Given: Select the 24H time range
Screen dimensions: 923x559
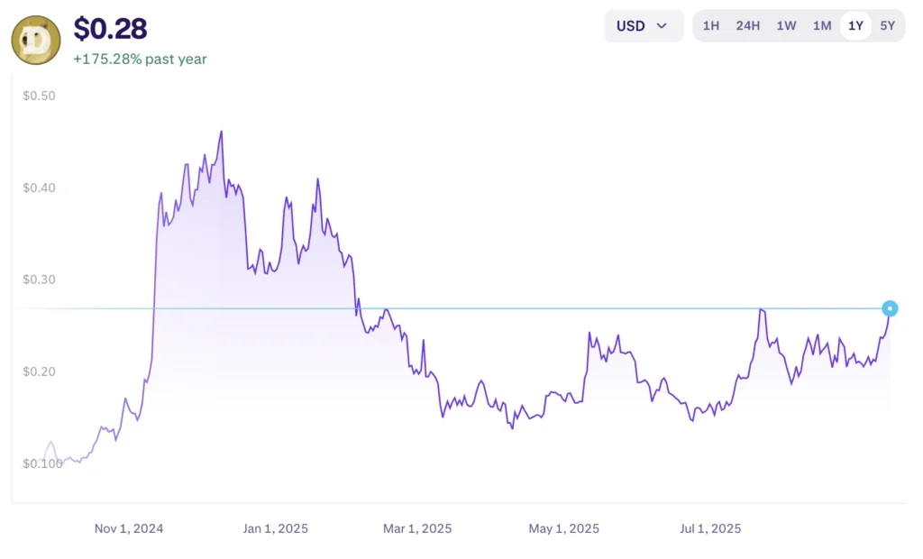Looking at the screenshot, I should (748, 26).
